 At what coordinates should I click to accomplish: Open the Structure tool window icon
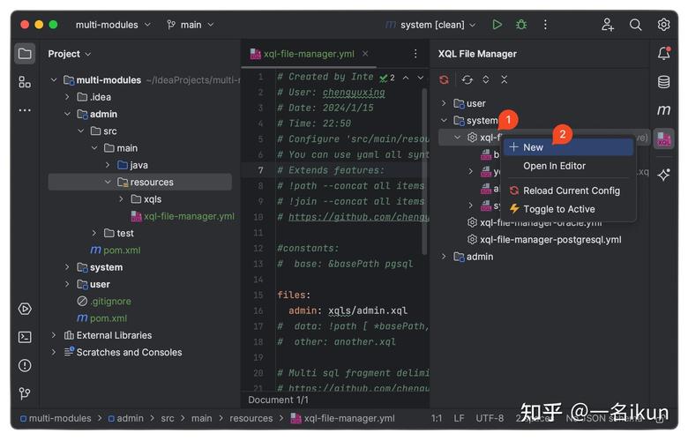tap(25, 82)
